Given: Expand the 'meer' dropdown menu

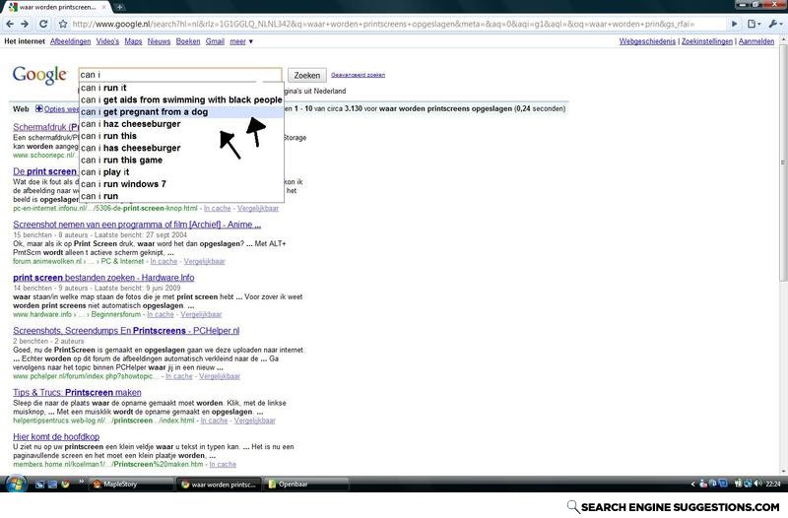Looking at the screenshot, I should click(240, 41).
